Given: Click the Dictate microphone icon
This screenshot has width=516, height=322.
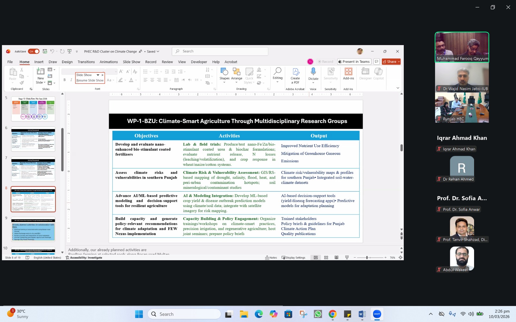Looking at the screenshot, I should (313, 71).
